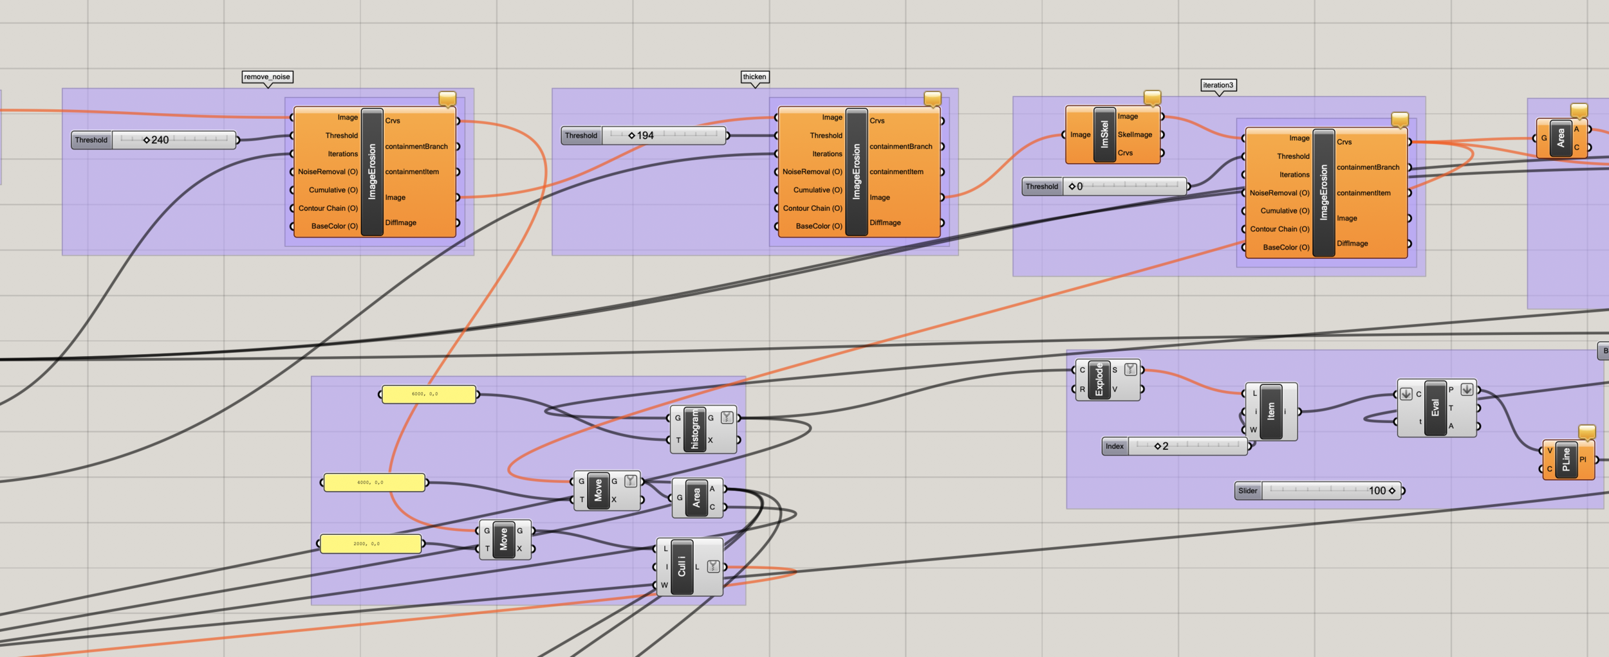Click arrow icon on Eval P output
The width and height of the screenshot is (1609, 657).
point(1467,390)
